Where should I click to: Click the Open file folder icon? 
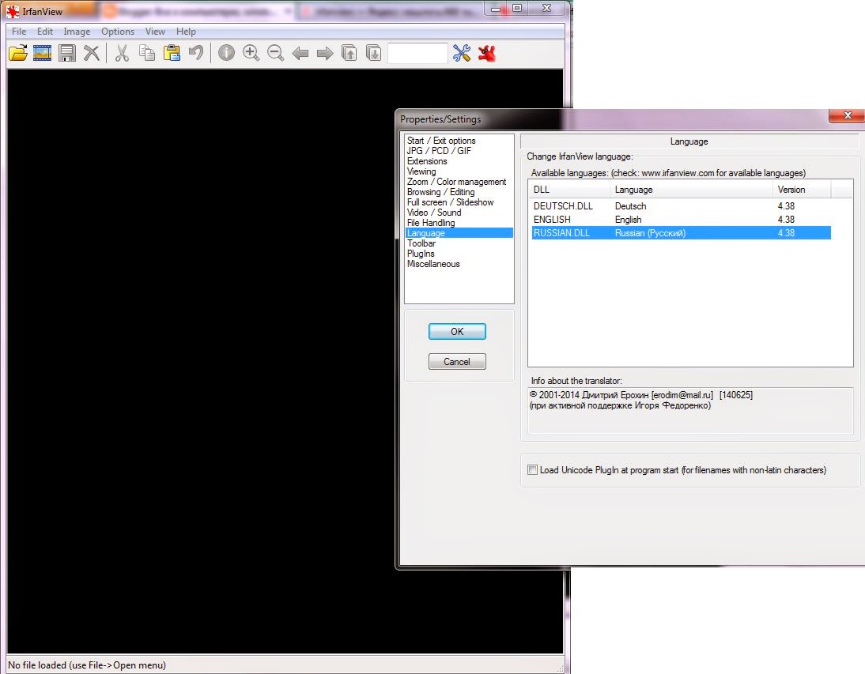point(17,53)
